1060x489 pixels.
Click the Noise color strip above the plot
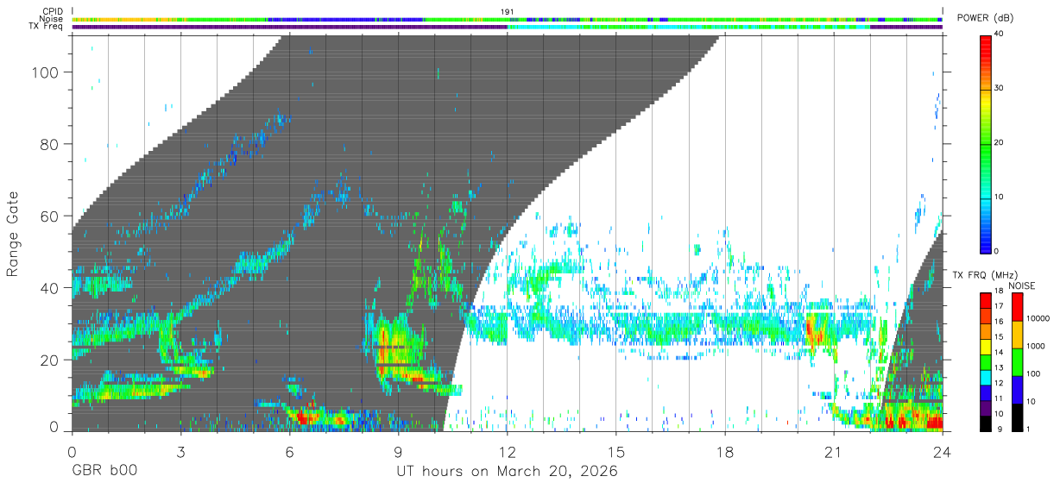507,19
